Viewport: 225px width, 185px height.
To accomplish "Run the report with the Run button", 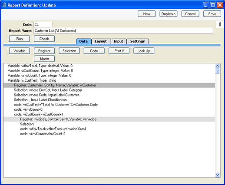I will [20, 39].
